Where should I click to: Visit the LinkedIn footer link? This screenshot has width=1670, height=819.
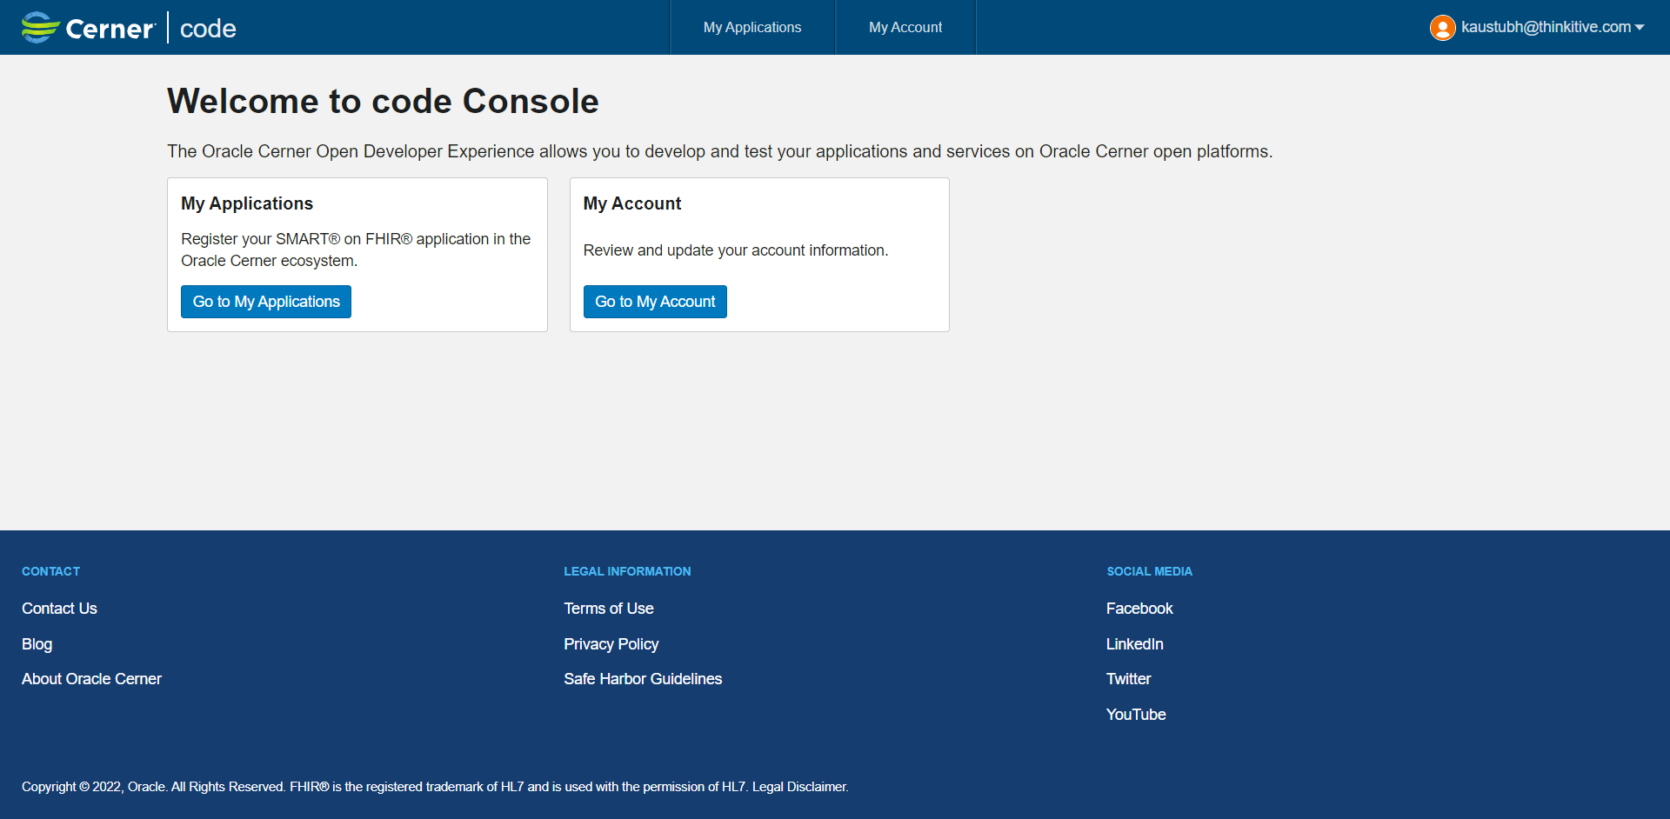(x=1134, y=644)
